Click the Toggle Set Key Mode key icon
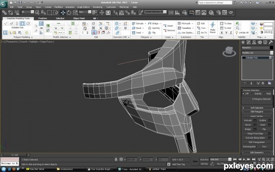 195,161
